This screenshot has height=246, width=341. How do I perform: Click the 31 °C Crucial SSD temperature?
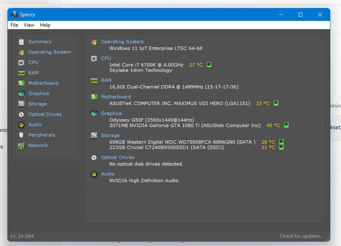(x=268, y=147)
